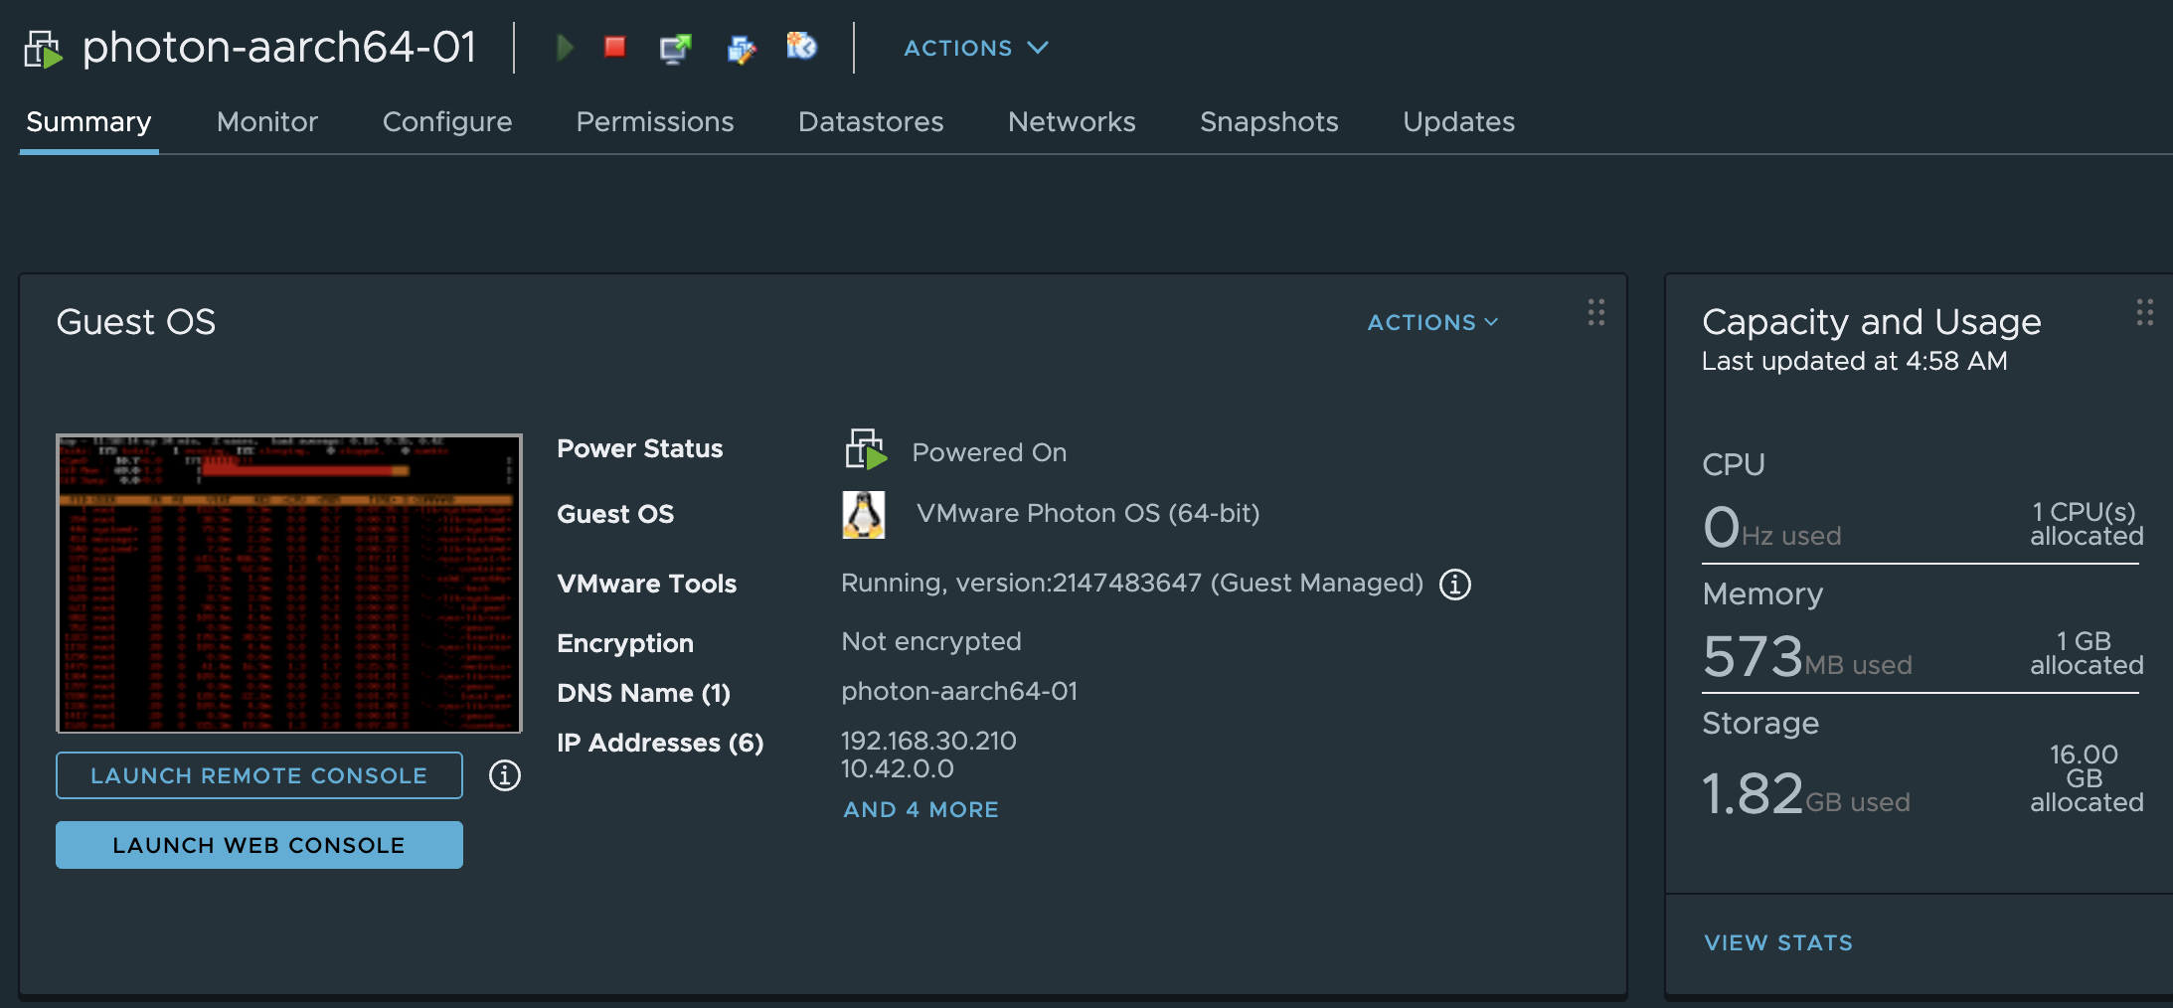Viewport: 2173px width, 1008px height.
Task: Follow the View Stats link
Action: 1778,942
